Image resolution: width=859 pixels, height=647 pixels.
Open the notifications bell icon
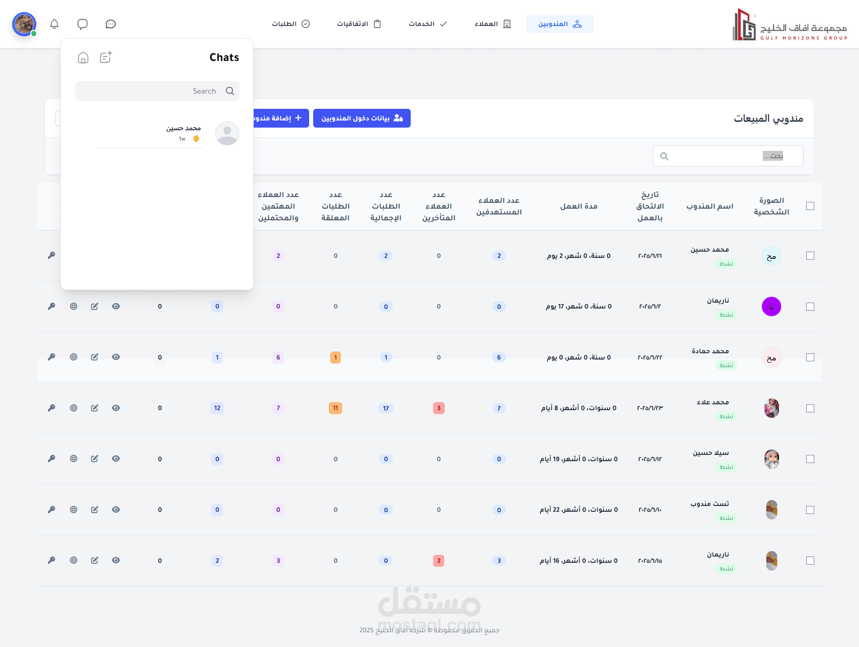coord(54,24)
